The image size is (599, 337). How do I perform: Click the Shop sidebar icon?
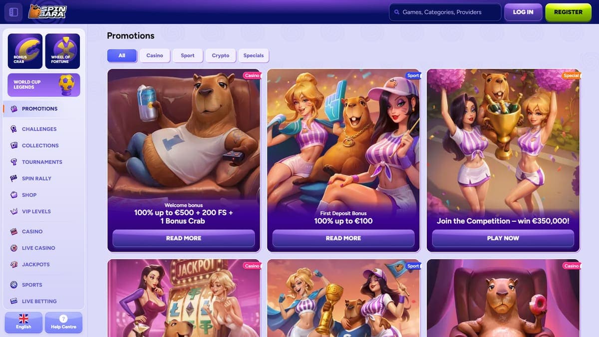14,195
